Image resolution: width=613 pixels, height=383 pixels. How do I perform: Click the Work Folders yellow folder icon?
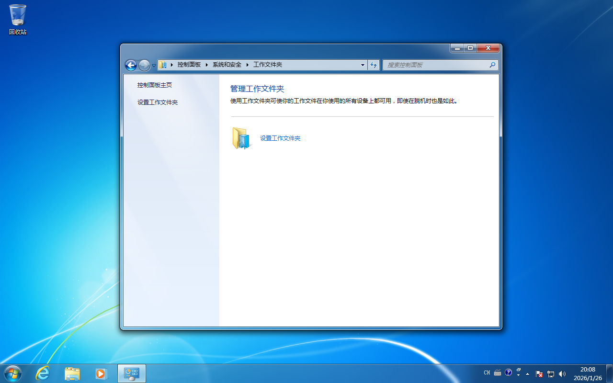(241, 138)
